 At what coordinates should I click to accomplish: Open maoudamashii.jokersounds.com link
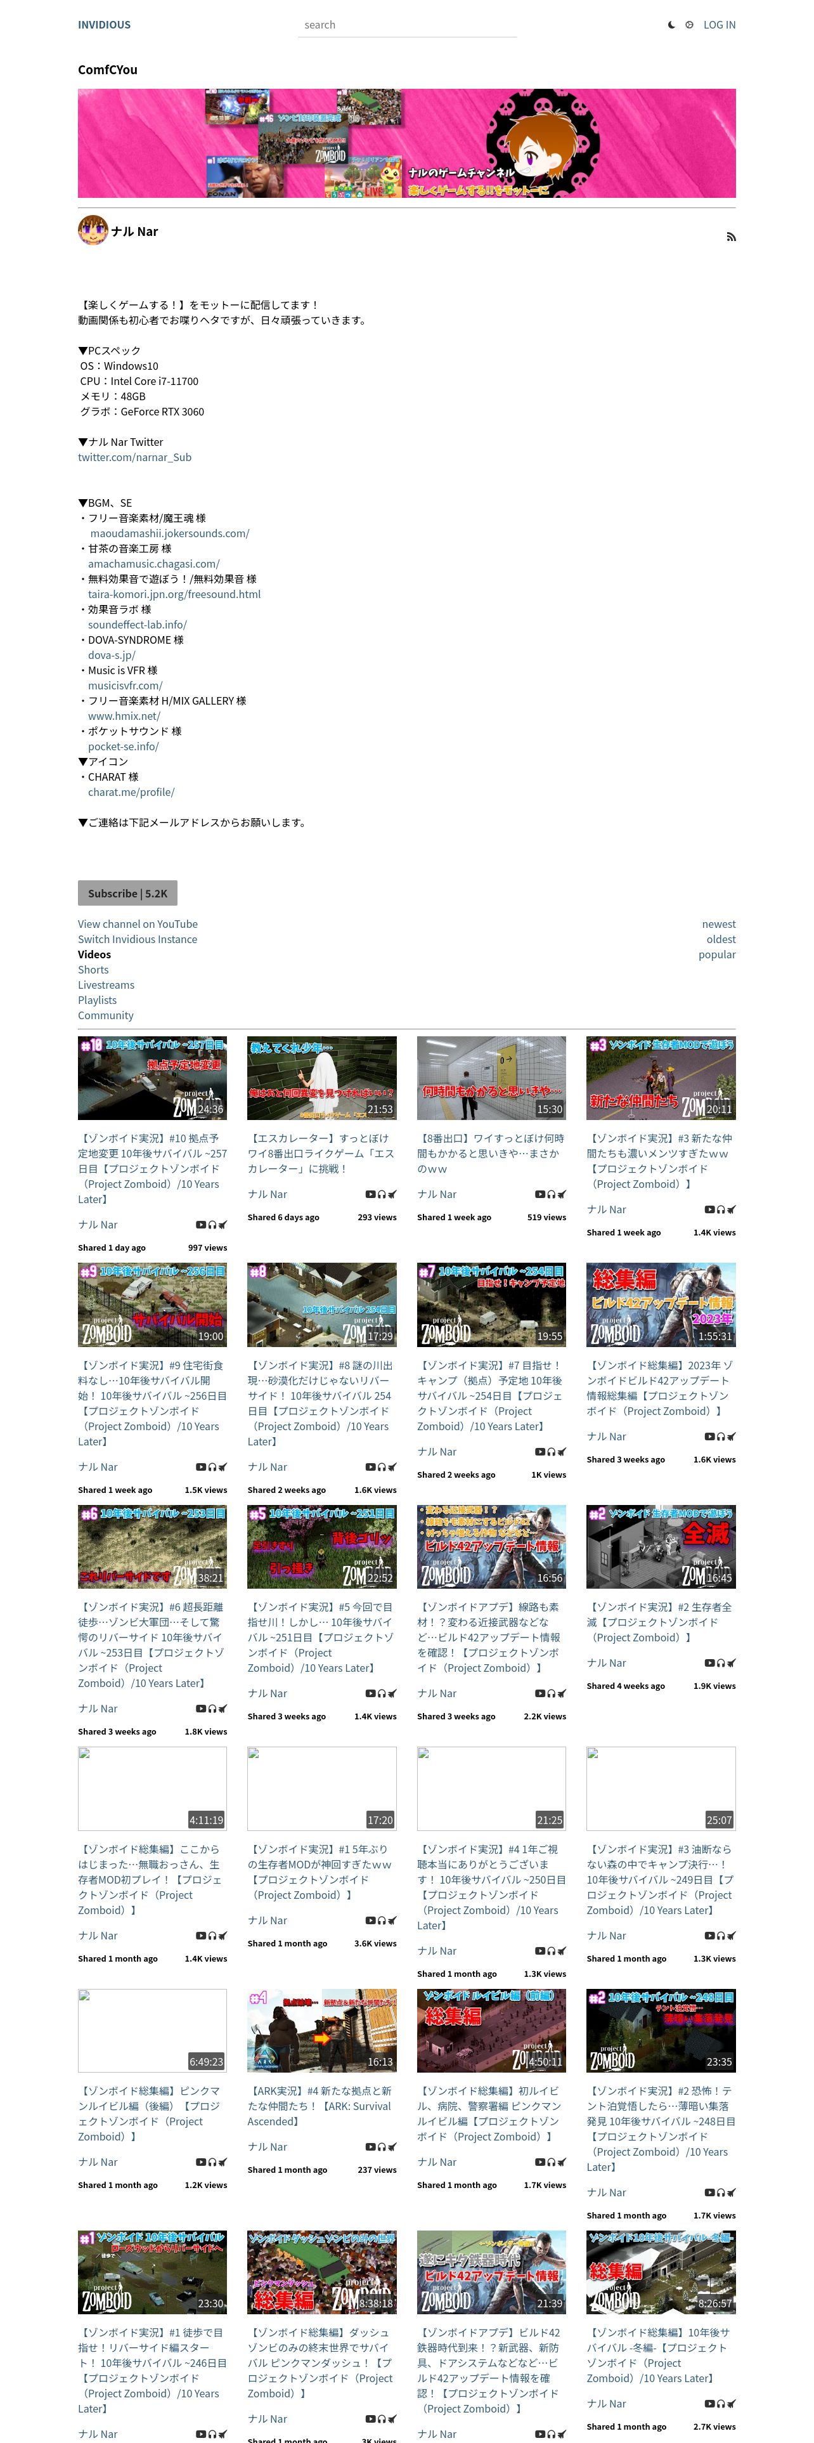(x=170, y=533)
